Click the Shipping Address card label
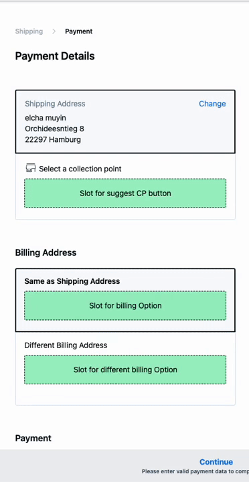Image resolution: width=249 pixels, height=482 pixels. (55, 104)
